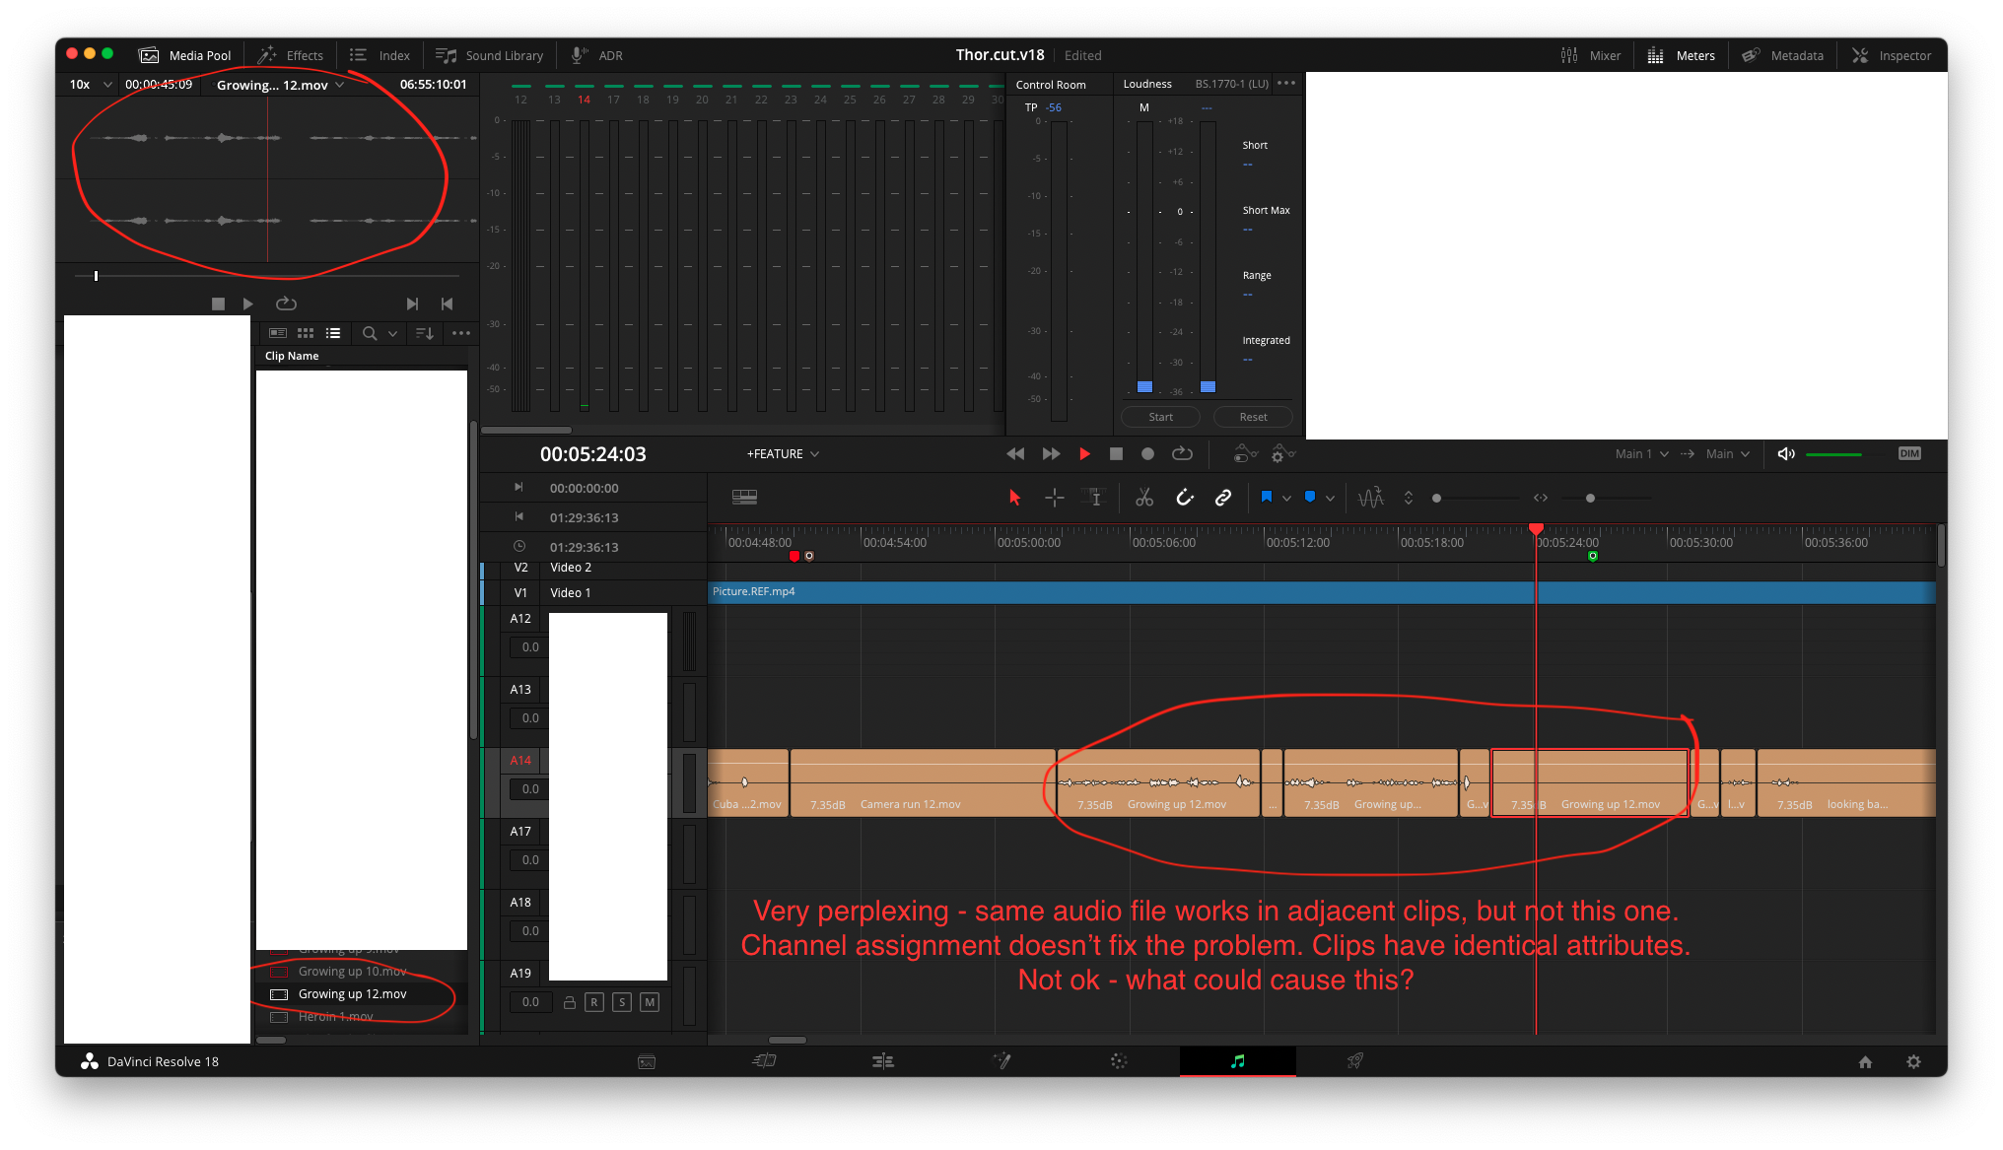Open the ADR panel
Image resolution: width=2003 pixels, height=1150 pixels.
[x=597, y=55]
